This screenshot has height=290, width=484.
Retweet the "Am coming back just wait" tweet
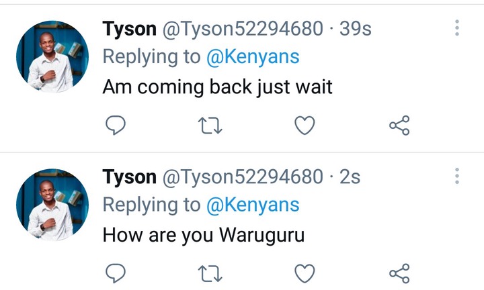click(210, 126)
